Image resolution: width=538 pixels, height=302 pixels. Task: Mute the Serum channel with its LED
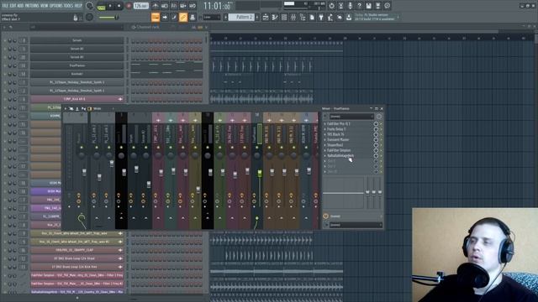[5, 41]
